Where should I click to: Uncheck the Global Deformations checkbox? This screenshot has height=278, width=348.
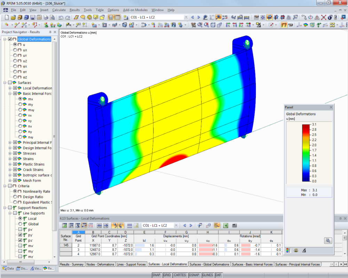coord(10,39)
